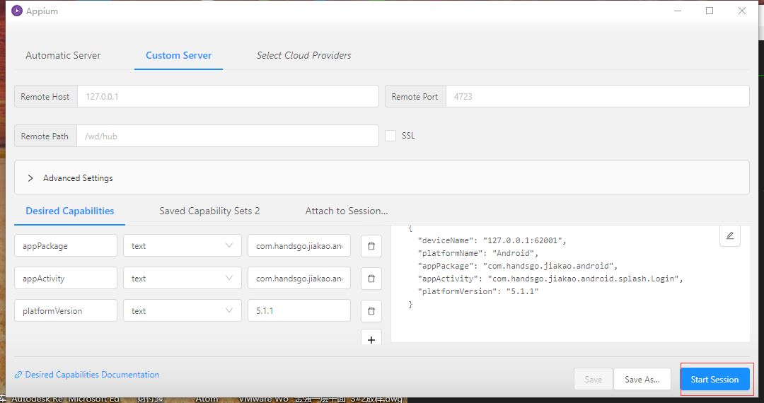Select the Custom Server tab
Screen dimensions: 764x403
[179, 55]
